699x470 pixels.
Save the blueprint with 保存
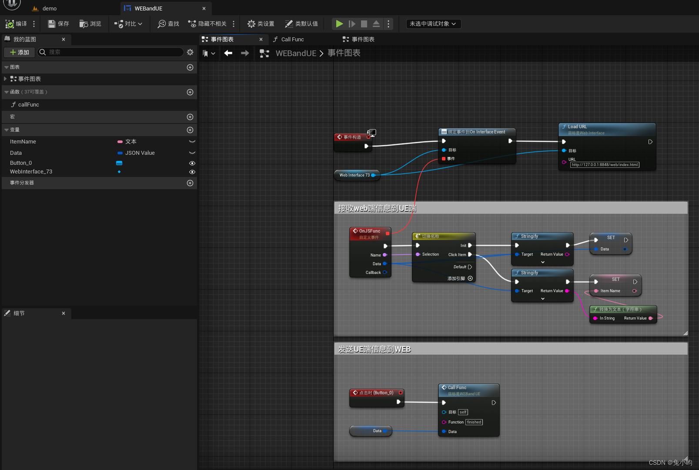click(x=58, y=24)
